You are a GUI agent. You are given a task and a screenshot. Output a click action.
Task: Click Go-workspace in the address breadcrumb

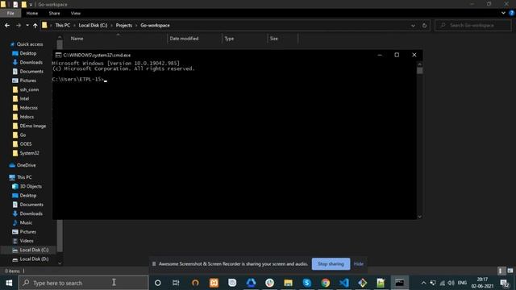[155, 25]
